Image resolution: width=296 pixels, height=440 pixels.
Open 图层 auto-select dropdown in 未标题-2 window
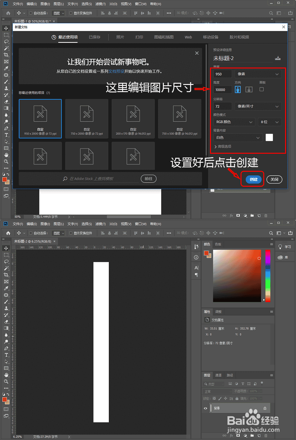click(58, 233)
